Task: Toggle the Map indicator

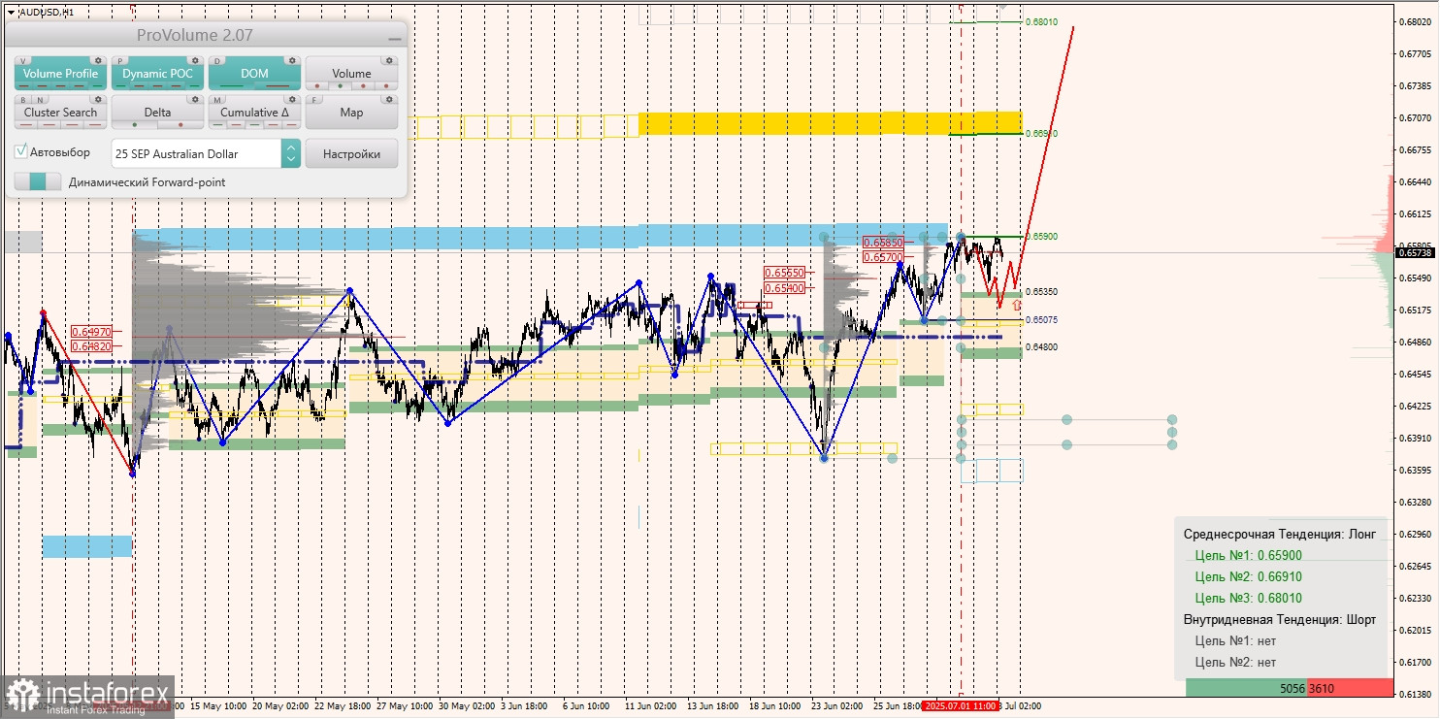Action: tap(351, 112)
